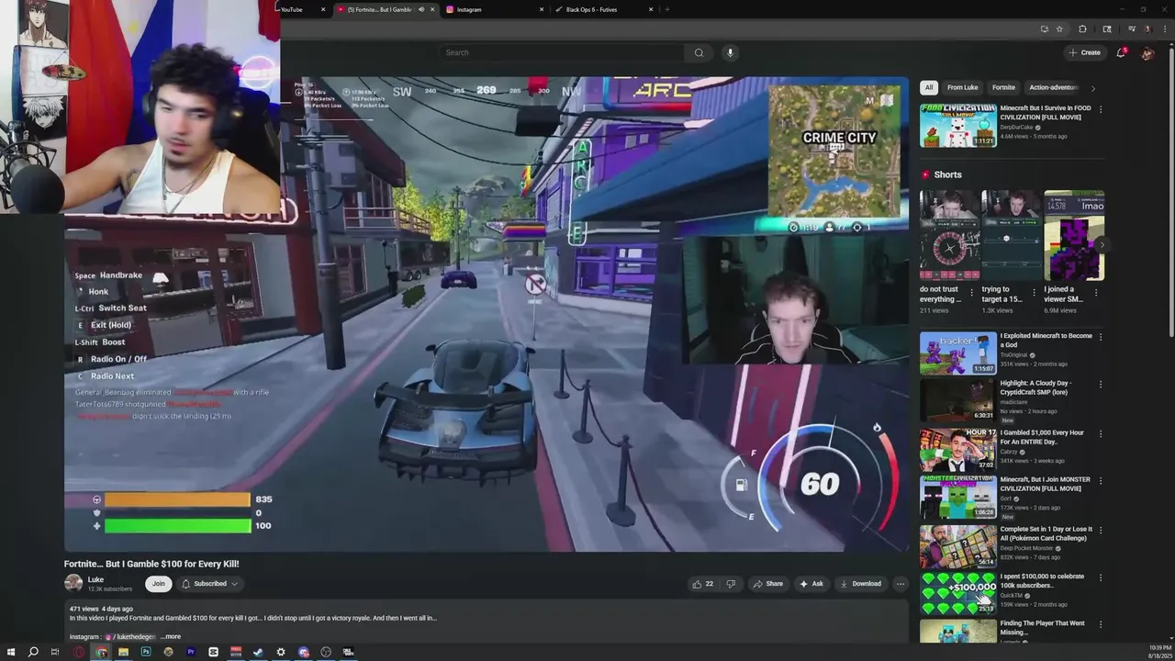The height and width of the screenshot is (661, 1175).
Task: Open Luke channel name link
Action: (x=95, y=579)
